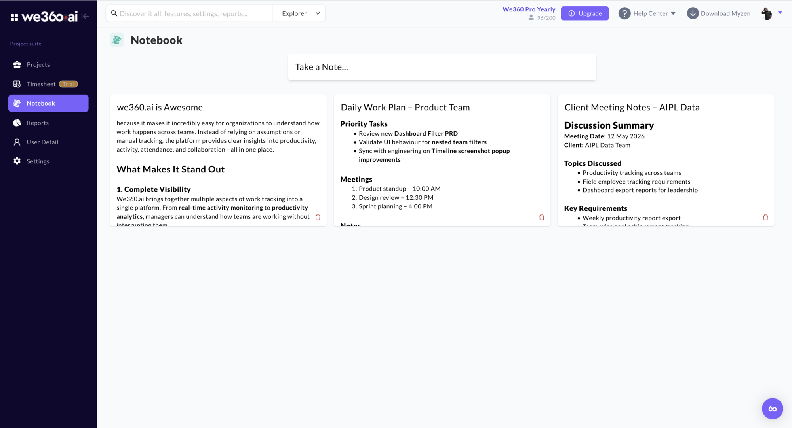Open Timesheet in sidebar
The image size is (792, 428).
tap(48, 84)
